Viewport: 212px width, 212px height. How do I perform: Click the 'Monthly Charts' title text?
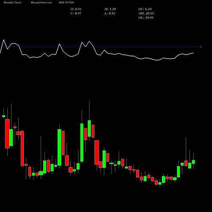click(x=12, y=3)
